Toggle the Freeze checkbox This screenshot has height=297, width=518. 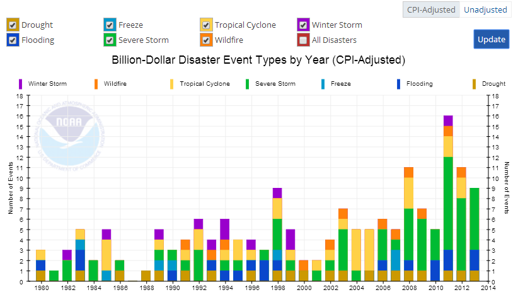coord(110,25)
